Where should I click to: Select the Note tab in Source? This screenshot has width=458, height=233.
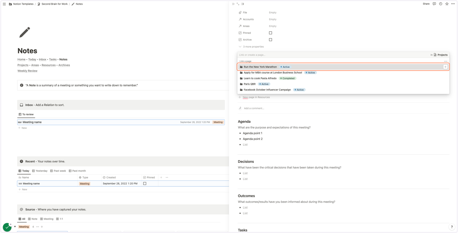(x=32, y=219)
